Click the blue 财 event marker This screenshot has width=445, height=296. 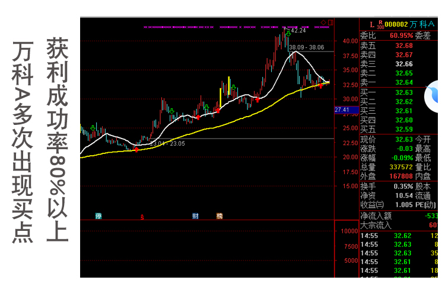pos(195,216)
